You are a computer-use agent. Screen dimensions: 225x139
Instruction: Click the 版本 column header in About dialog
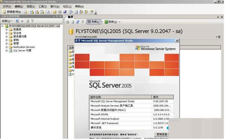click(163, 97)
